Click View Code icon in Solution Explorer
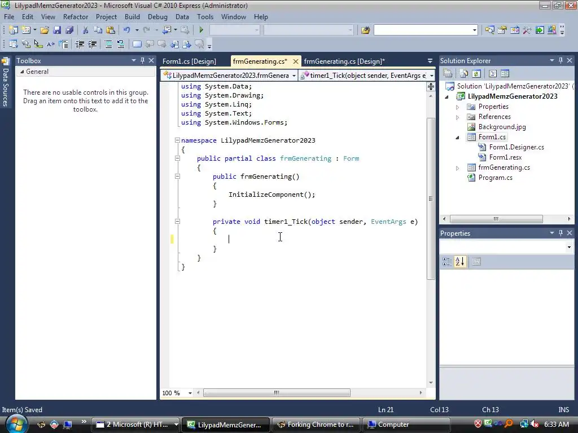 [x=493, y=74]
